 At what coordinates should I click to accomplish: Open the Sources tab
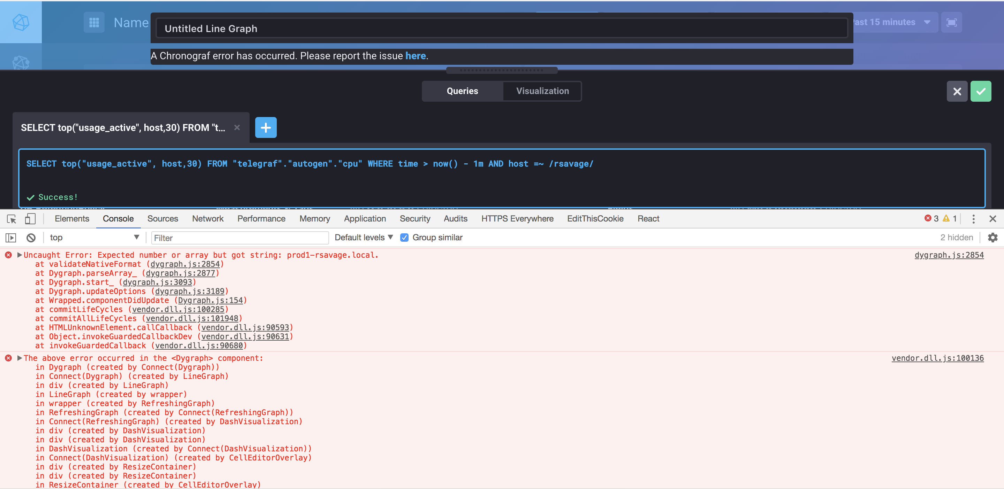(x=162, y=219)
